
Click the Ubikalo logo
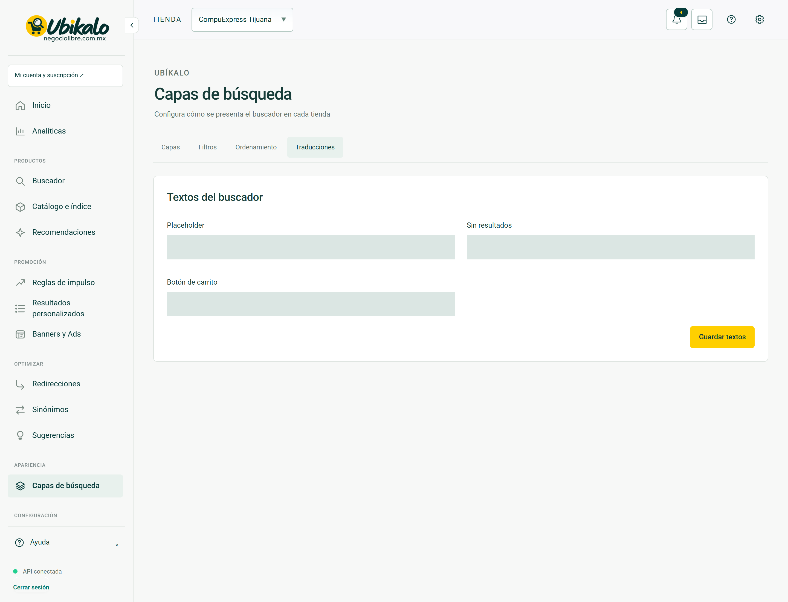(67, 28)
